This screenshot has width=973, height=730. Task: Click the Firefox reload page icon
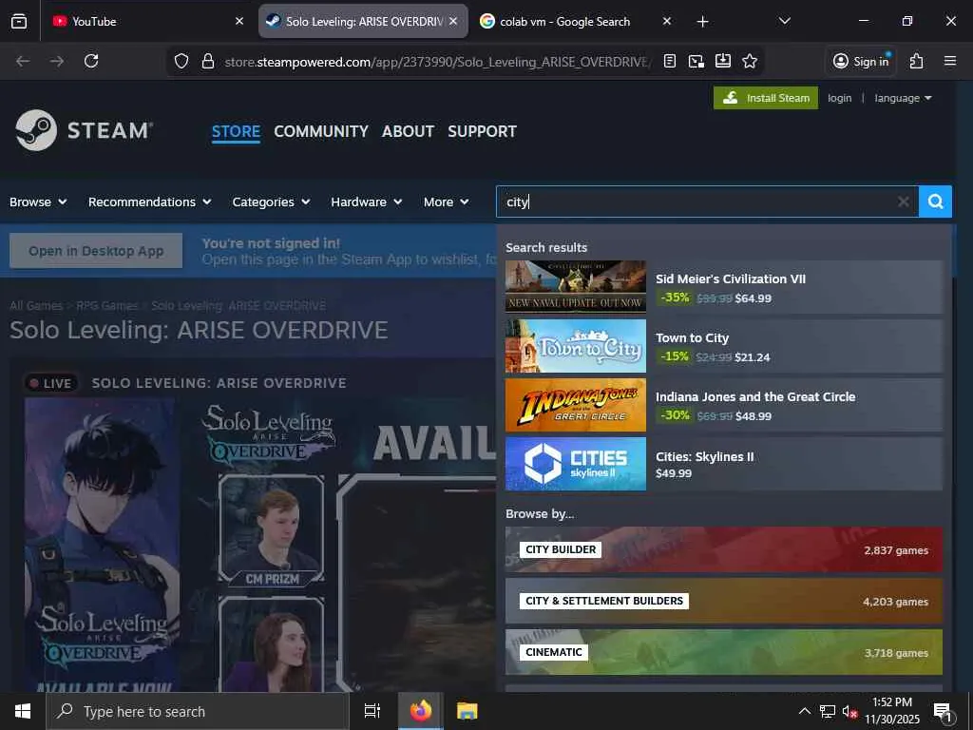(x=91, y=61)
